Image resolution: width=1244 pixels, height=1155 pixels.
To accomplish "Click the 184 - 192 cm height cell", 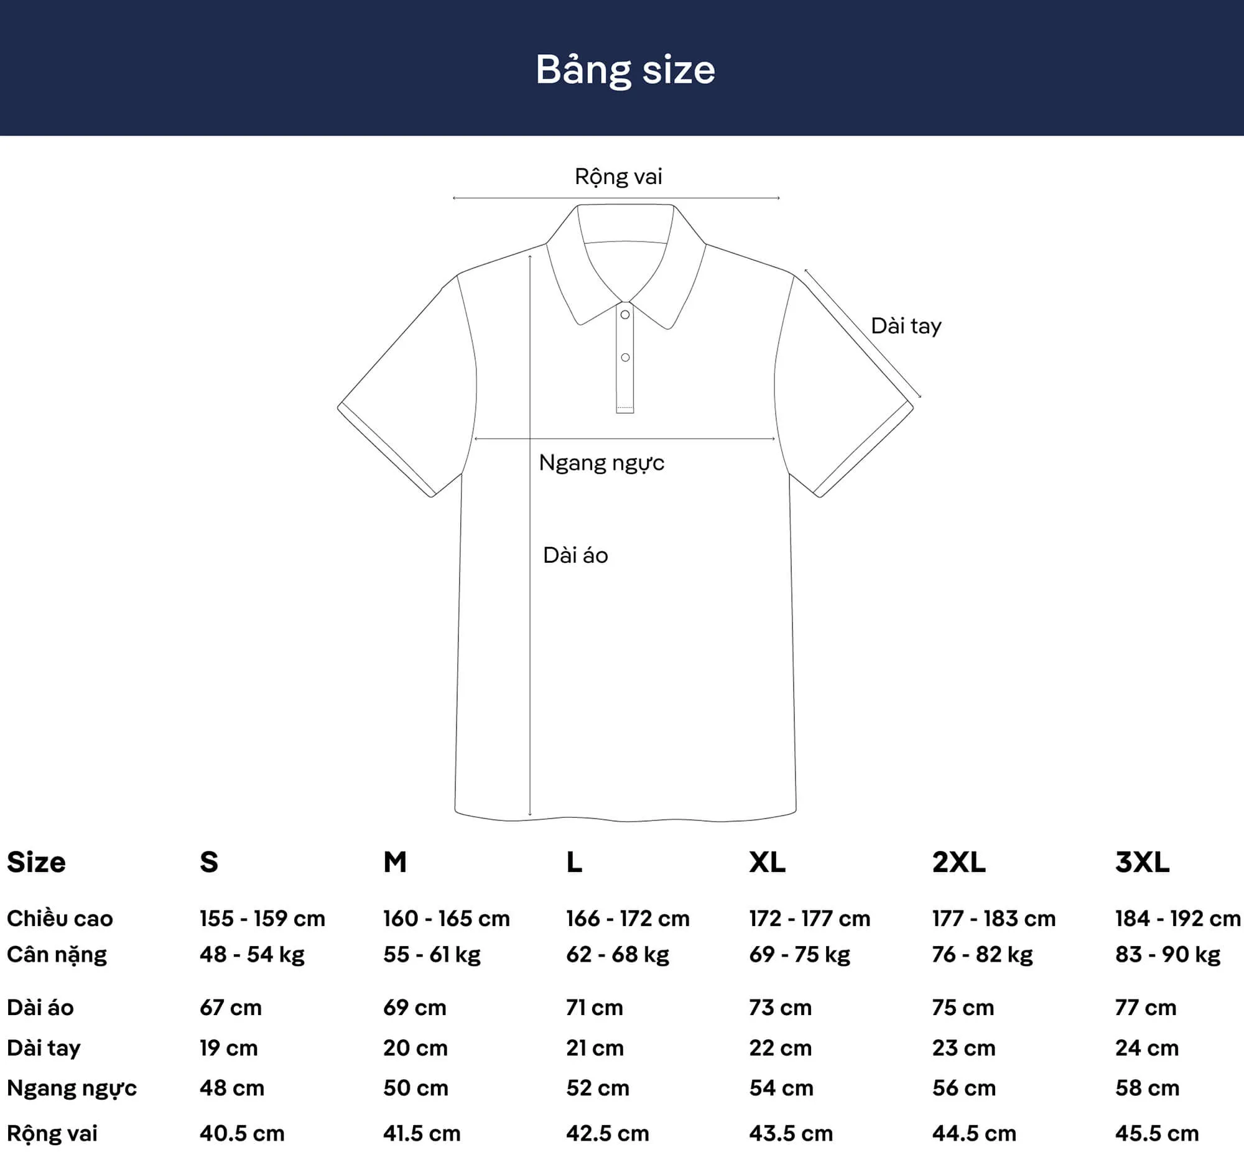I will [1177, 919].
